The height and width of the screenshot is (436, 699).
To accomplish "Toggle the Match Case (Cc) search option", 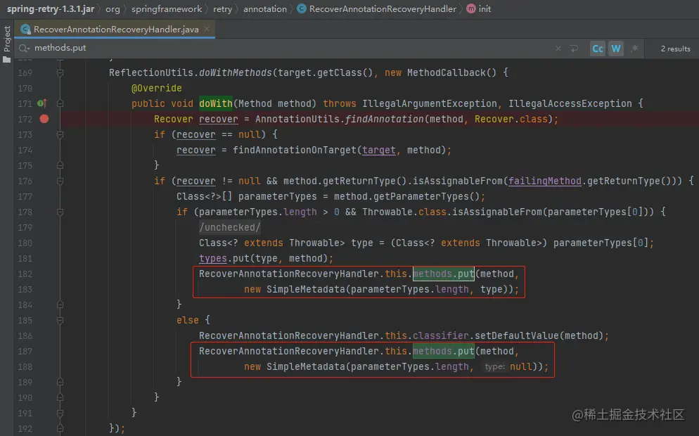I will click(x=597, y=49).
